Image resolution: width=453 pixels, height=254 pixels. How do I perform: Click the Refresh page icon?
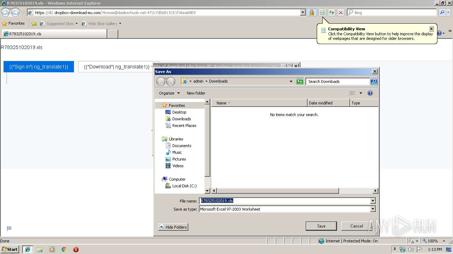(332, 12)
